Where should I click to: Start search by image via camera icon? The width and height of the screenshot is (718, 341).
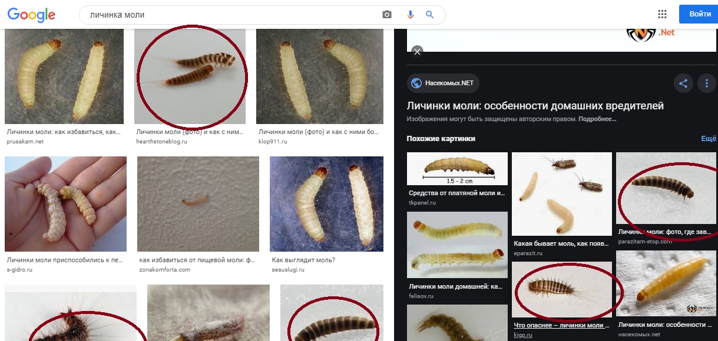pyautogui.click(x=387, y=15)
